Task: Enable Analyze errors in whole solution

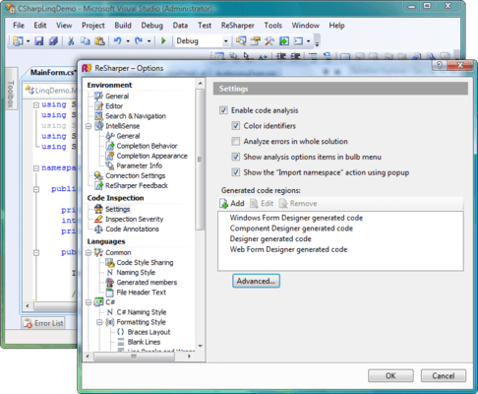Action: click(x=235, y=141)
